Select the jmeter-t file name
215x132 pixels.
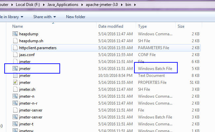coord(26,124)
